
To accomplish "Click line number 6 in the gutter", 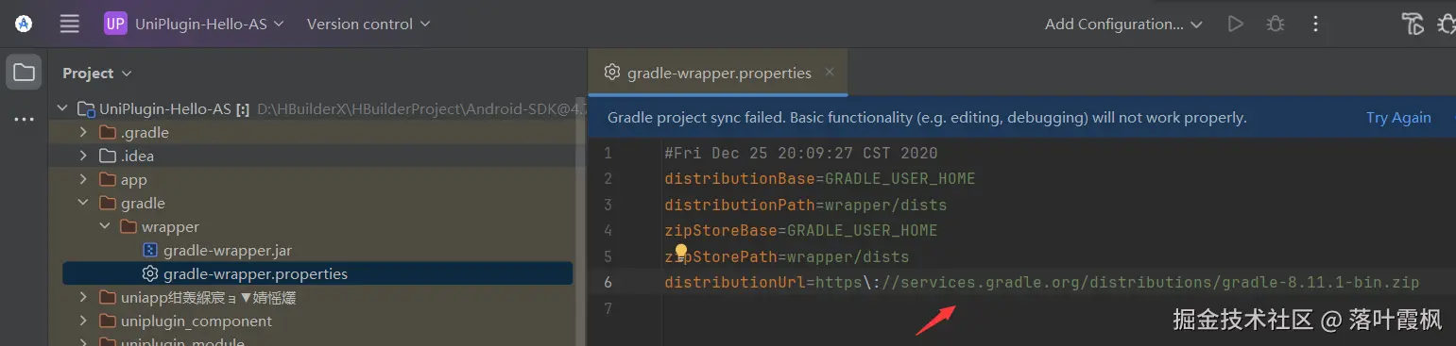I will (608, 282).
